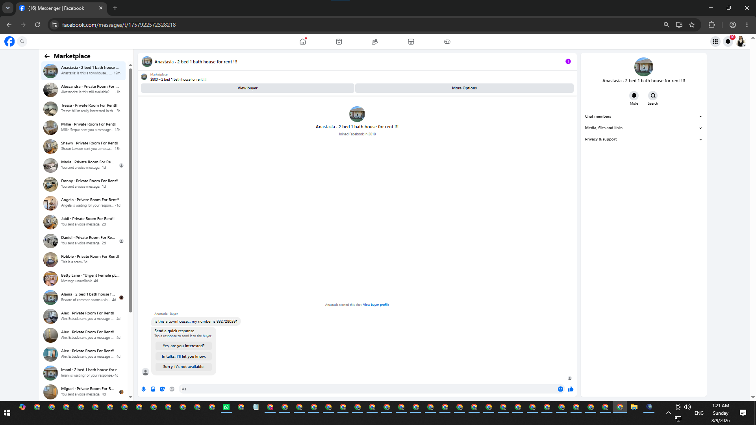Send 'Yes, are you interested?' quick response
The image size is (756, 425).
pyautogui.click(x=183, y=346)
